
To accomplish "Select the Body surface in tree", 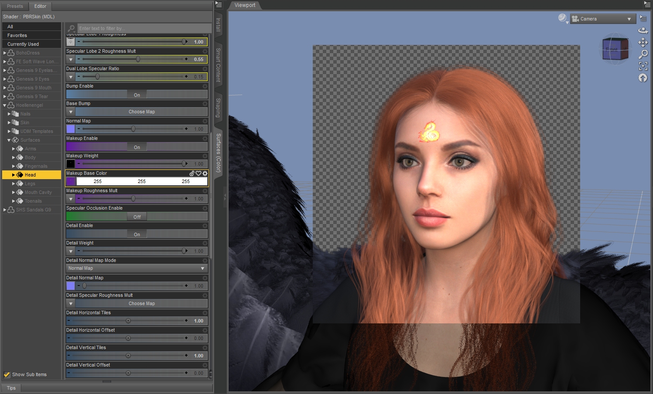I will [x=30, y=157].
